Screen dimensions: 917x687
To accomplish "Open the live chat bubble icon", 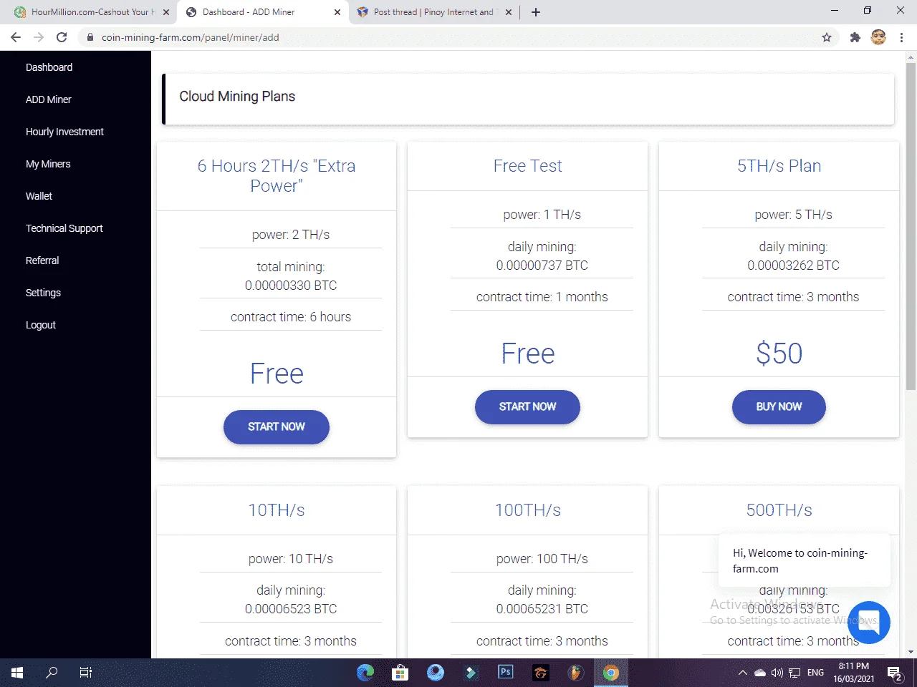I will pos(869,622).
